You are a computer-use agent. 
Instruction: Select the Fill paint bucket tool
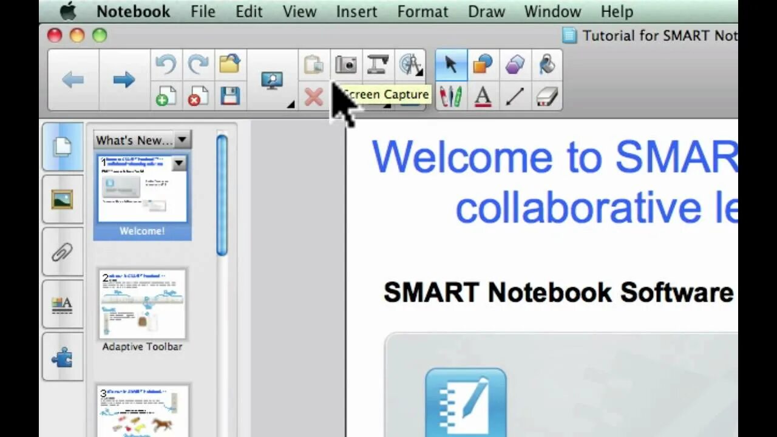pyautogui.click(x=547, y=64)
